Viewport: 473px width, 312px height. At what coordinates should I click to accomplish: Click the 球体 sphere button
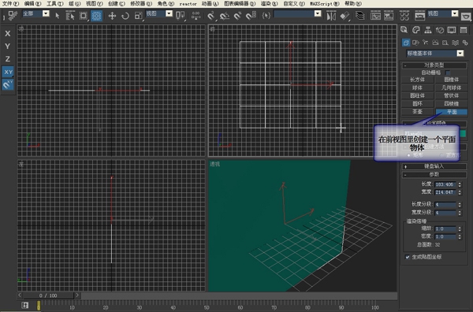(x=418, y=87)
